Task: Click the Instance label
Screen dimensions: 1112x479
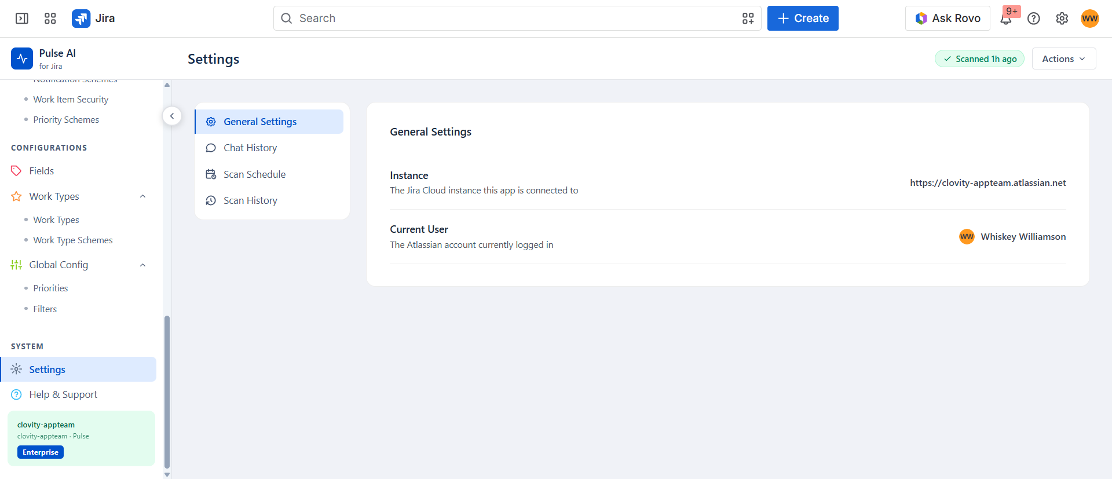Action: click(409, 175)
